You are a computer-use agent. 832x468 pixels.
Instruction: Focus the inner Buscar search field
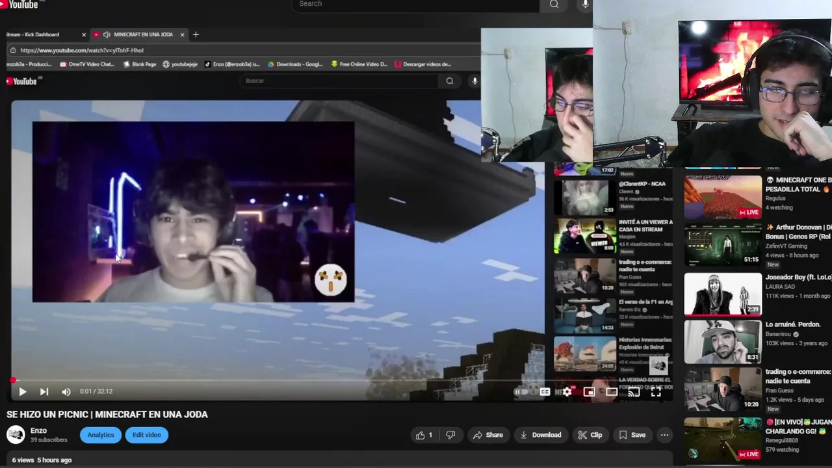coord(339,81)
